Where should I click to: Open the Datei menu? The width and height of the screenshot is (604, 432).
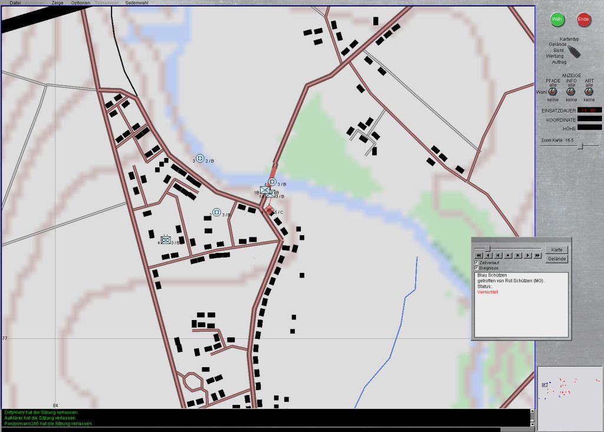(15, 3)
